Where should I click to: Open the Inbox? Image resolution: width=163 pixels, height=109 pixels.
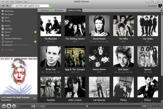click(7, 18)
